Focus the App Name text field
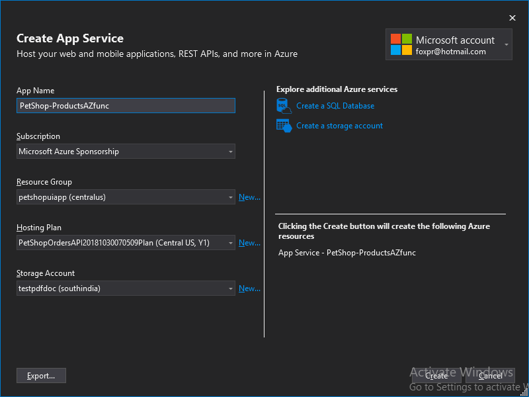The image size is (529, 397). coord(126,106)
